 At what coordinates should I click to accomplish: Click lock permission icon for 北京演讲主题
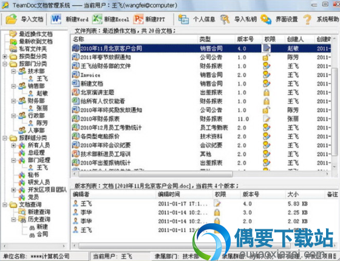click(x=267, y=92)
